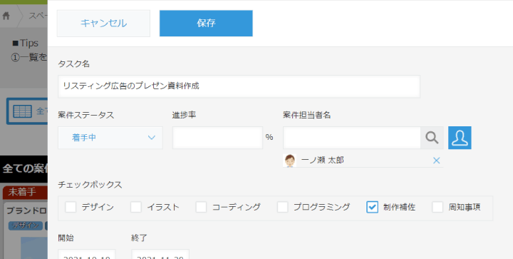The image size is (513, 259).
Task: Remove 一ノ瀬 太郎 with the X icon
Action: (437, 161)
